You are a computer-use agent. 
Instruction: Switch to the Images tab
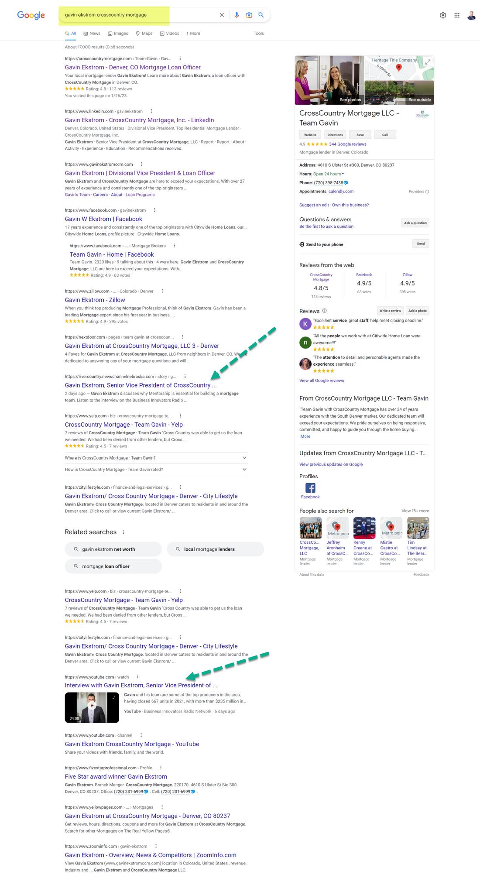click(118, 33)
